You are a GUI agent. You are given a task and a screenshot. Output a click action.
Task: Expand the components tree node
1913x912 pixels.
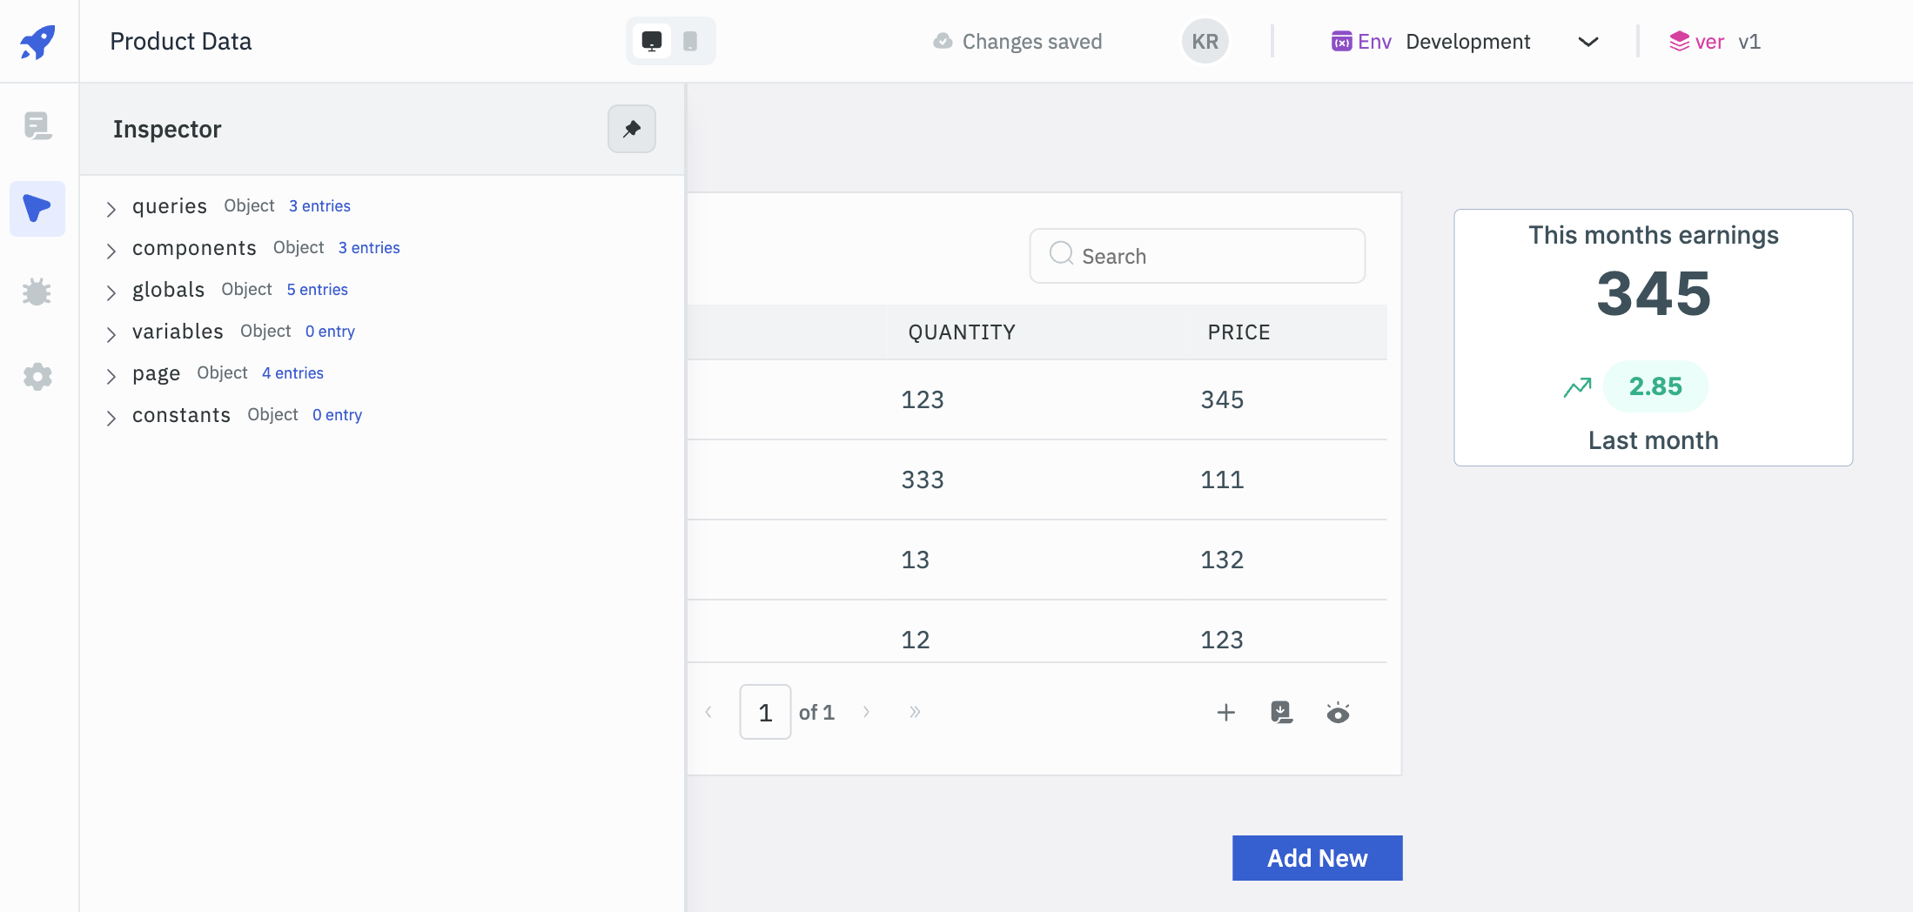(111, 251)
